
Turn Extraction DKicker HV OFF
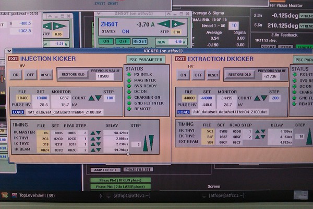click(x=198, y=75)
